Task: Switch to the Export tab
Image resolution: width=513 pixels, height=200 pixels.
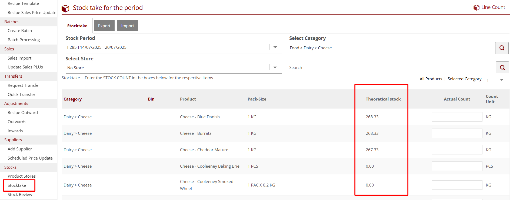Action: 104,26
